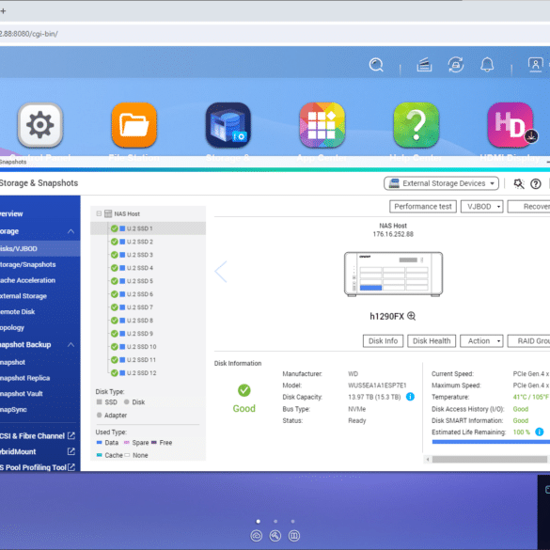Switch to third desktop page dot

pos(292,521)
